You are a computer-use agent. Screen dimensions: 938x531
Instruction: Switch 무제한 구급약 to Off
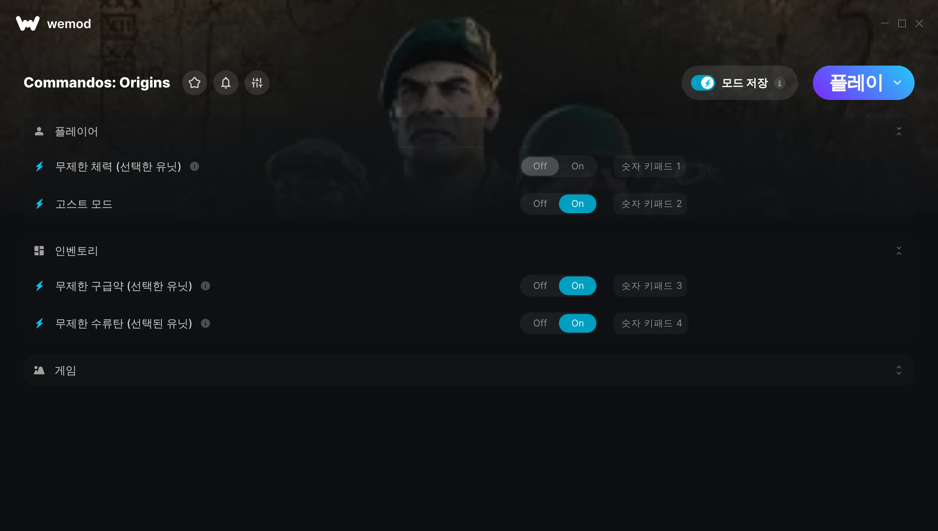pyautogui.click(x=540, y=286)
